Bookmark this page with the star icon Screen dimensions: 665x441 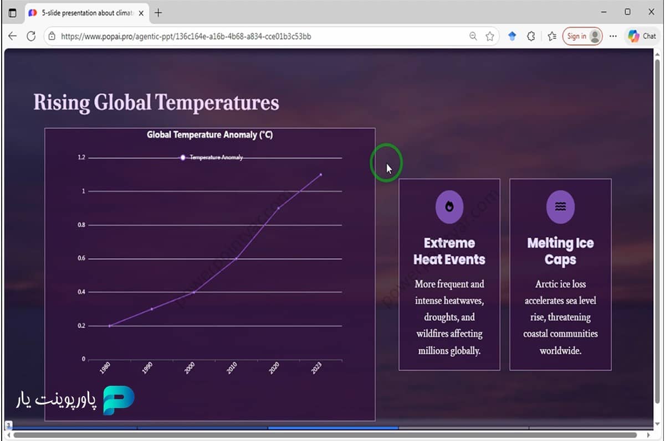pyautogui.click(x=490, y=36)
